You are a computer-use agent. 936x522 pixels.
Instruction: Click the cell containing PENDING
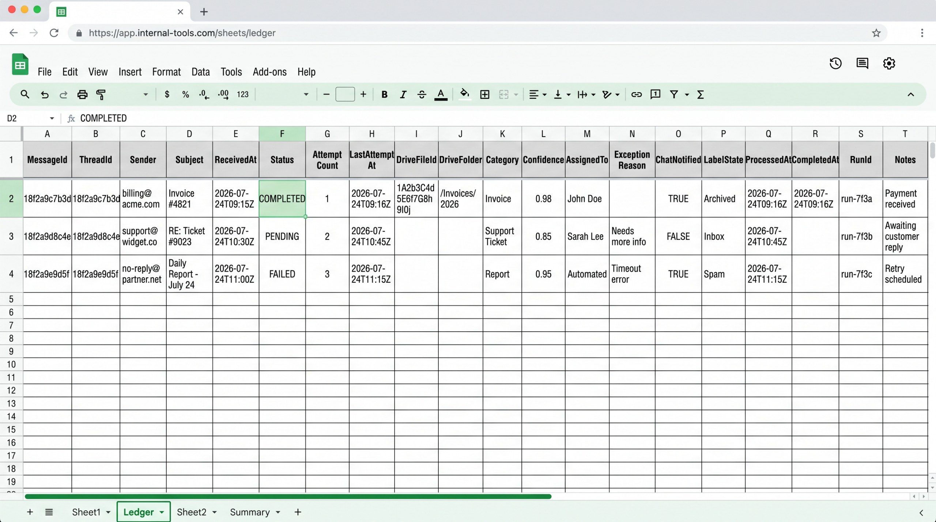click(x=282, y=236)
